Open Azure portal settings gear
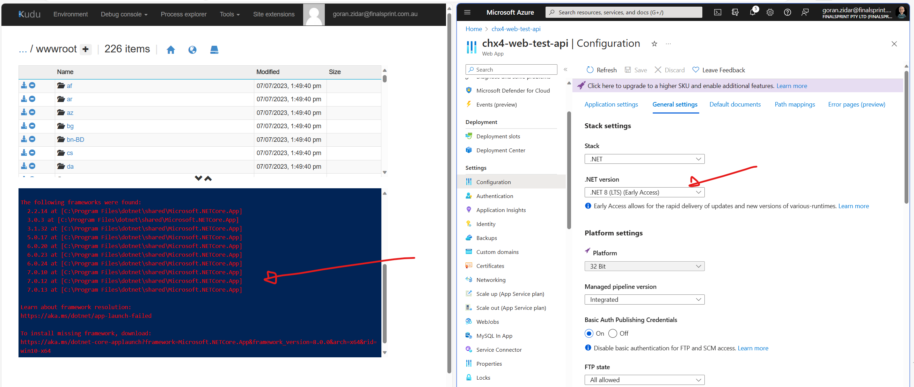The height and width of the screenshot is (387, 914). (770, 13)
